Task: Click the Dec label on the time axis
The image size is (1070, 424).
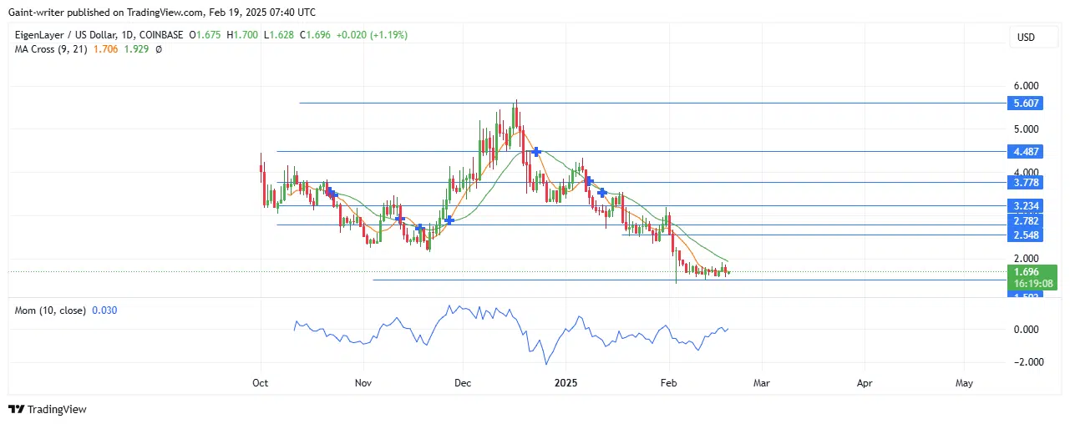Action: [x=463, y=383]
